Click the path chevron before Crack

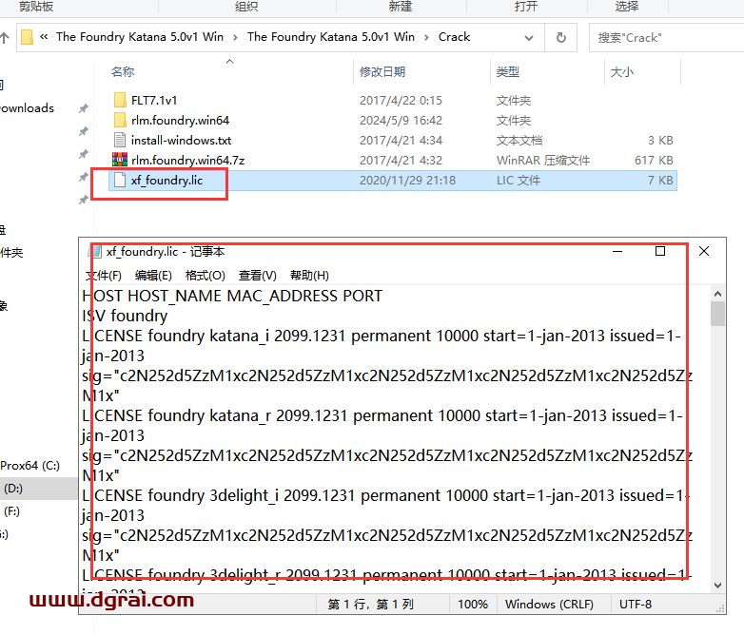tap(426, 37)
